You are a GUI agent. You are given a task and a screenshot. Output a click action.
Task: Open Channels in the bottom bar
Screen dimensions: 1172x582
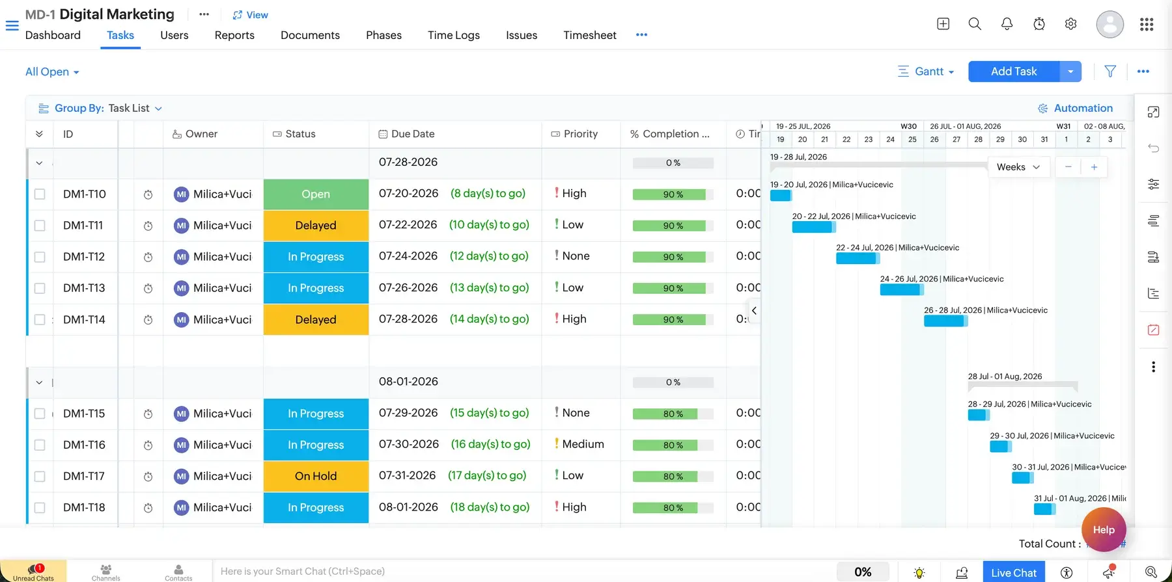point(106,572)
